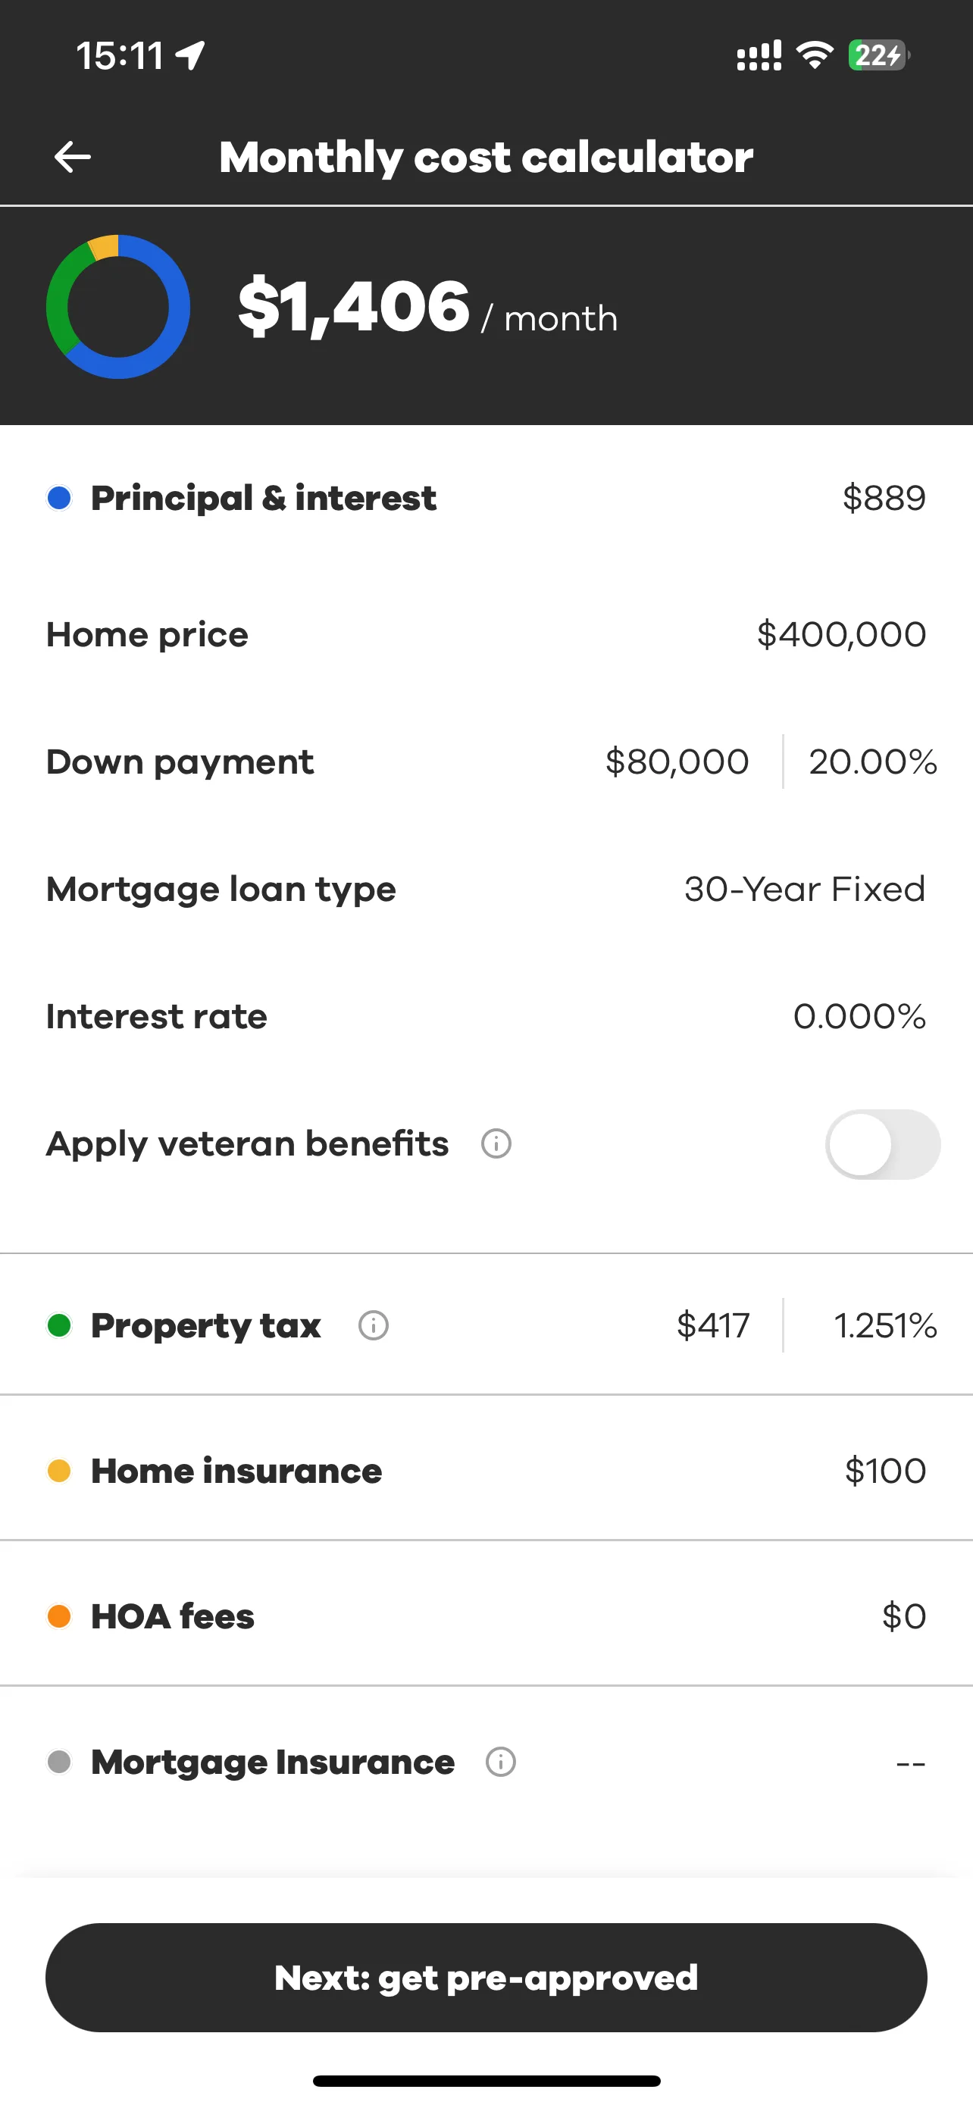Enable the Apply veteran benefits switch
The image size is (973, 2105).
pos(882,1144)
